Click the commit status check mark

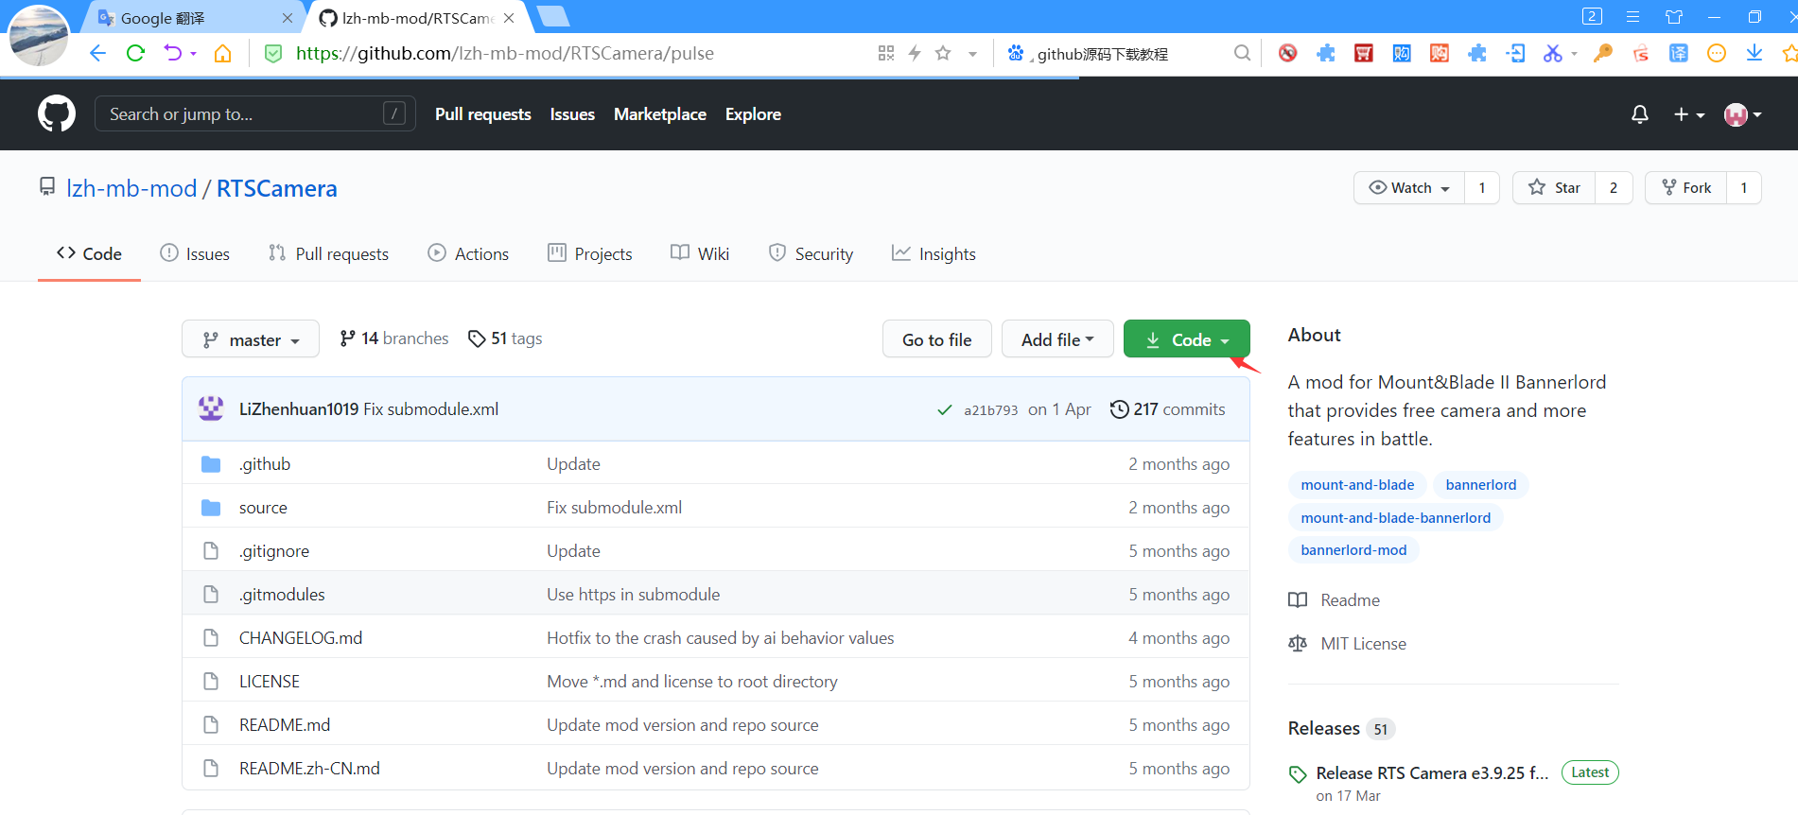(x=944, y=409)
